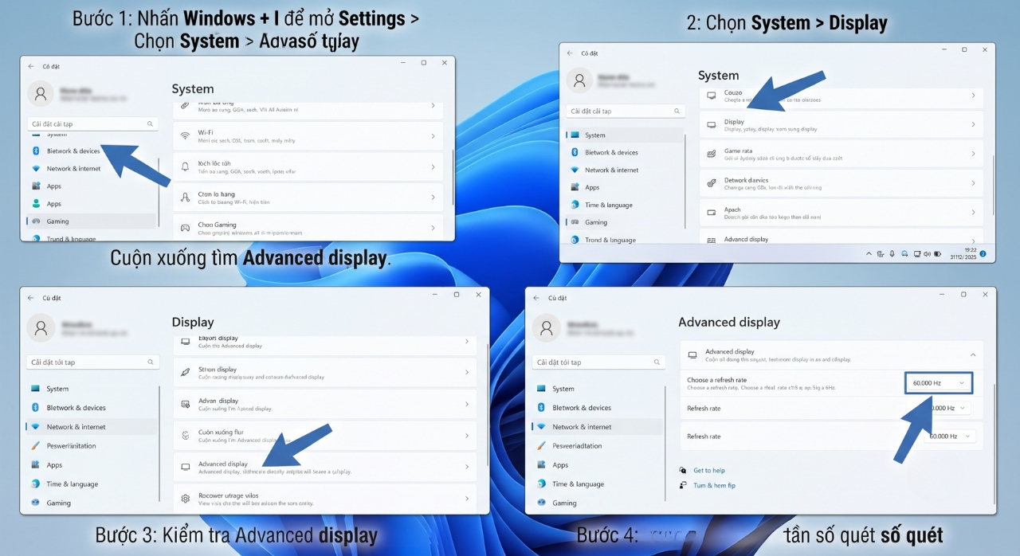The image size is (1020, 556).
Task: Click gear icon of Rocower utrage vilos
Action: coord(185,499)
